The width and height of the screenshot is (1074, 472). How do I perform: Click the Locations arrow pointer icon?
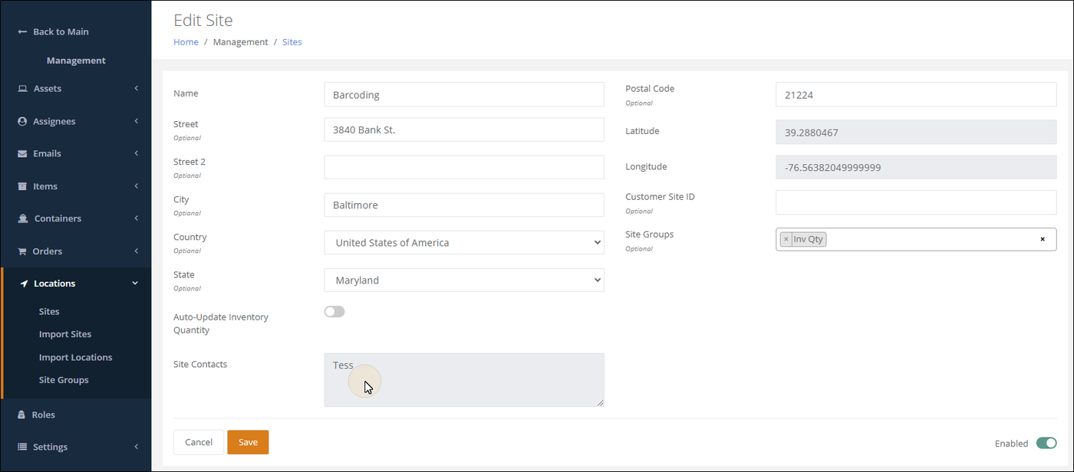[x=24, y=284]
